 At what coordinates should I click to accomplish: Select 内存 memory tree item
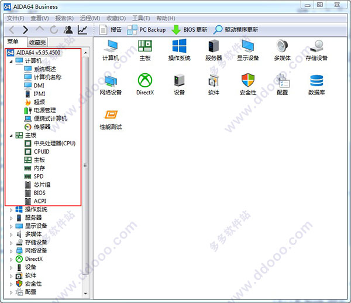35,168
